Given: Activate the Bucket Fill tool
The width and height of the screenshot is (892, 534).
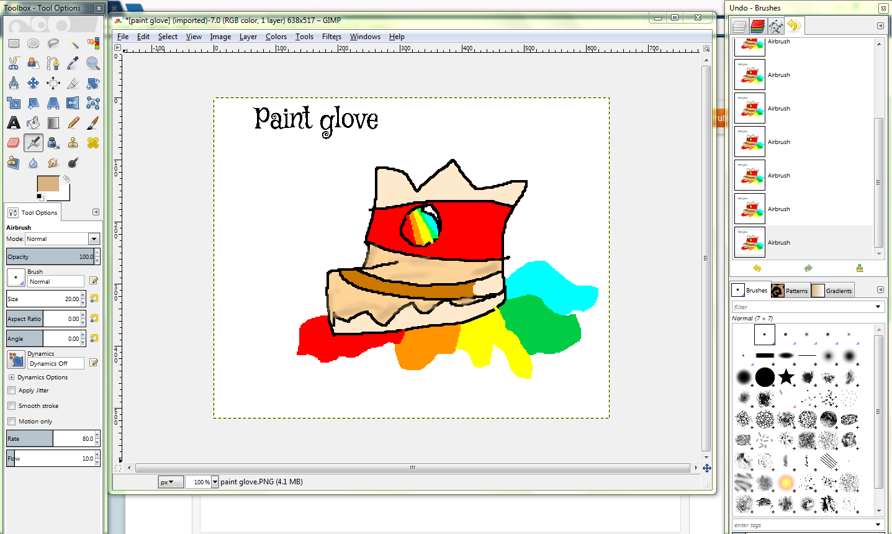Looking at the screenshot, I should [x=34, y=123].
